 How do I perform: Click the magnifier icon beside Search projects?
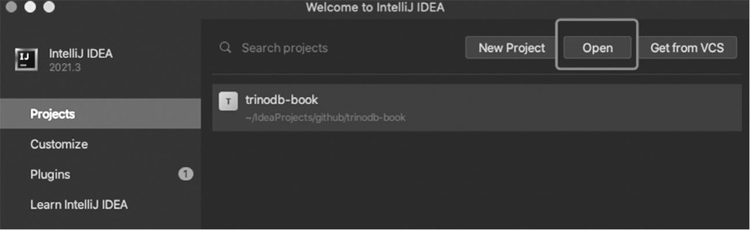coord(225,48)
